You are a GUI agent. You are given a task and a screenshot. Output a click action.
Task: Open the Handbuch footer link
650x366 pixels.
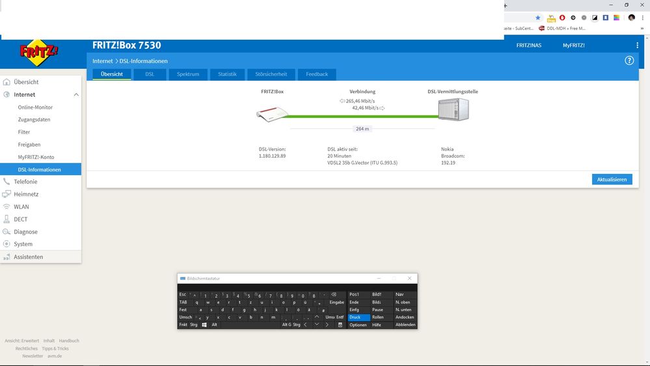coord(69,341)
